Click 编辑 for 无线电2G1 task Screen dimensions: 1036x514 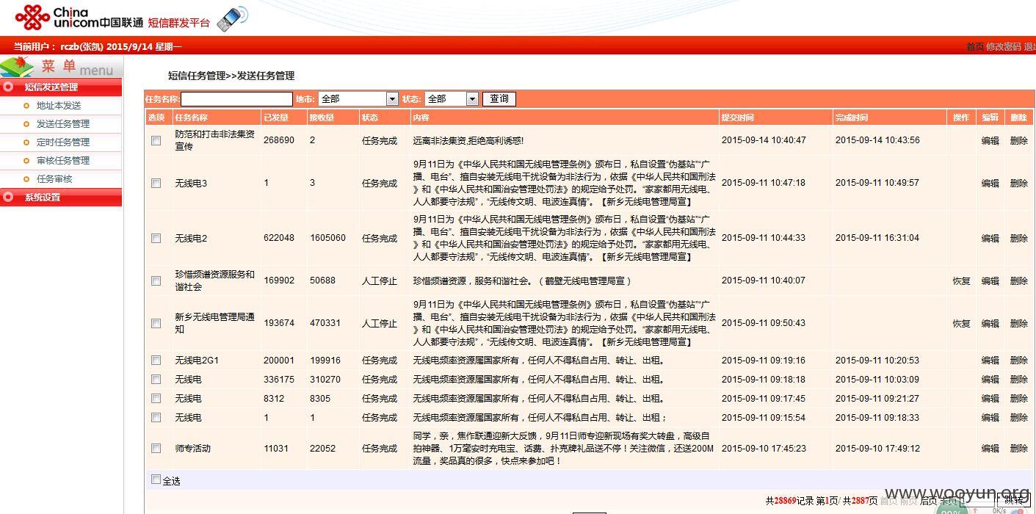tap(990, 360)
